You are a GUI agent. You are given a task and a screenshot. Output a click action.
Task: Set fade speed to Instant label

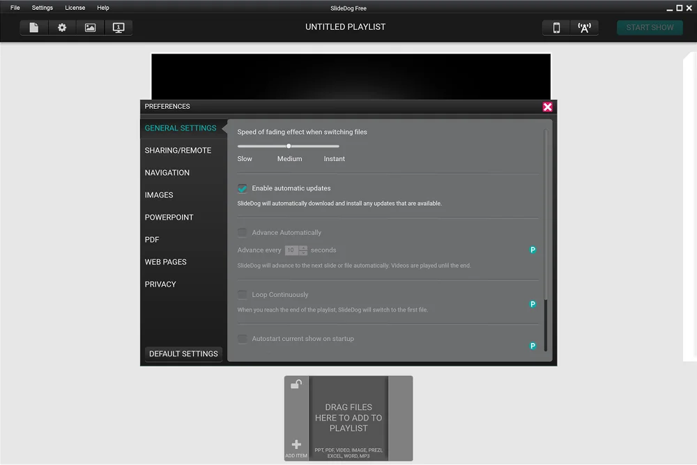335,159
